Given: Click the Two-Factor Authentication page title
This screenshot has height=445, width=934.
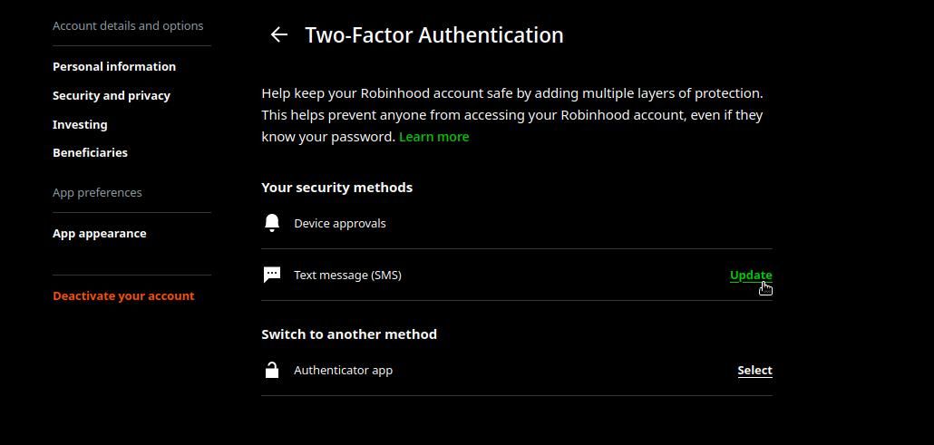Looking at the screenshot, I should coord(434,34).
